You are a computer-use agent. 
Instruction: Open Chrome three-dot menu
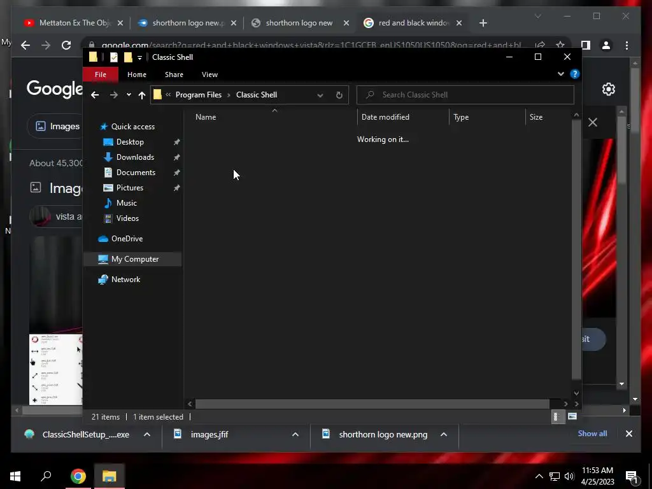[x=627, y=45]
